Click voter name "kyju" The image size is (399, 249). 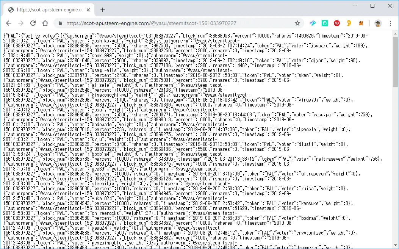tap(97, 139)
